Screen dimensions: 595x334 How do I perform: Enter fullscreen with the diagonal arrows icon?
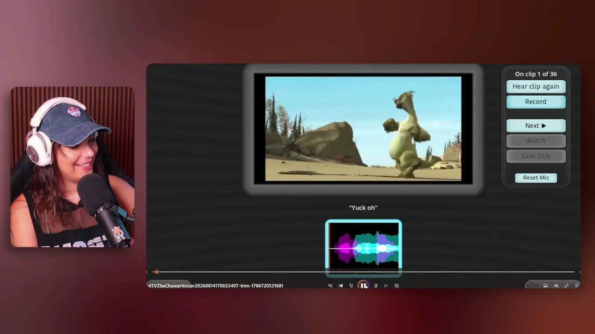566,286
